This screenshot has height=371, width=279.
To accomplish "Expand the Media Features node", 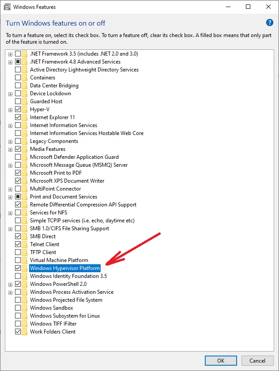I will coord(11,150).
